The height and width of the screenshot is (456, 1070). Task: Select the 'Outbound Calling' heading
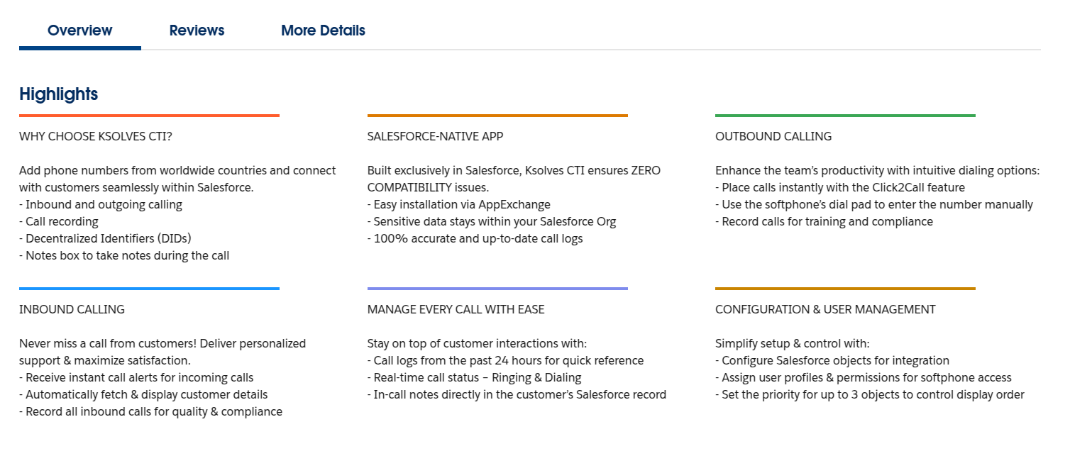pyautogui.click(x=773, y=136)
